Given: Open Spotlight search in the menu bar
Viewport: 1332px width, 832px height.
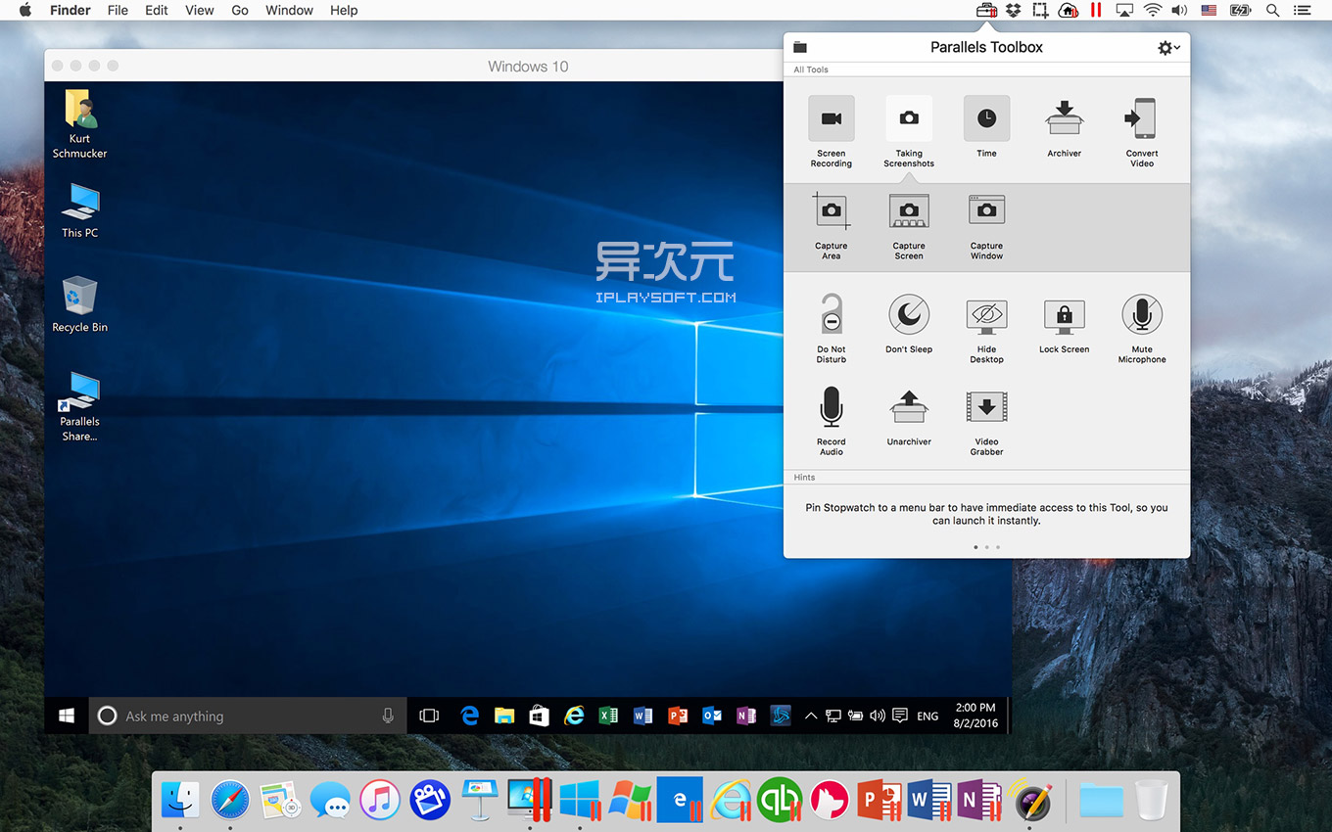Looking at the screenshot, I should (1272, 11).
